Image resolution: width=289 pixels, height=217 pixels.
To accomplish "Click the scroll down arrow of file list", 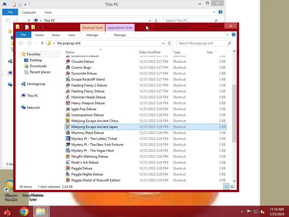I will [x=234, y=181].
